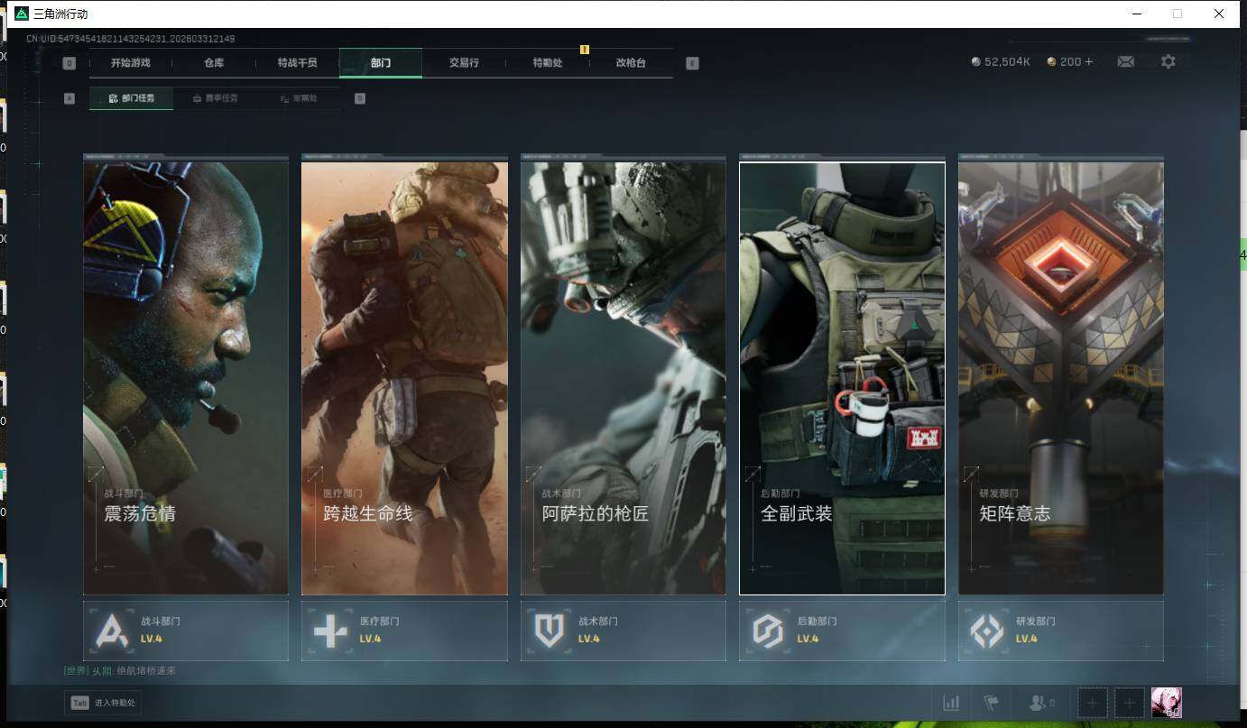
Task: Select the 赛季任务 sub-tab
Action: [x=216, y=98]
